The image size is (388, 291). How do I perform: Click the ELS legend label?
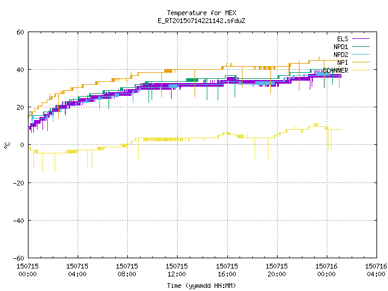tap(343, 39)
